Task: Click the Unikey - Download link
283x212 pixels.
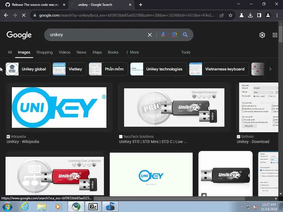Action: pyautogui.click(x=253, y=142)
